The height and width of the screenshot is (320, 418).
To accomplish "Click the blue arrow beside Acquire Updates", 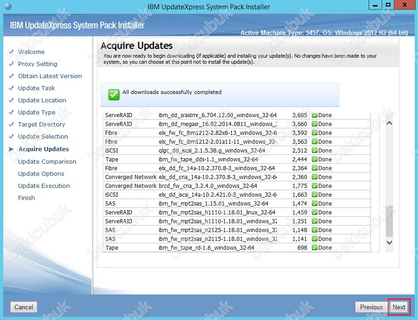I will point(11,149).
